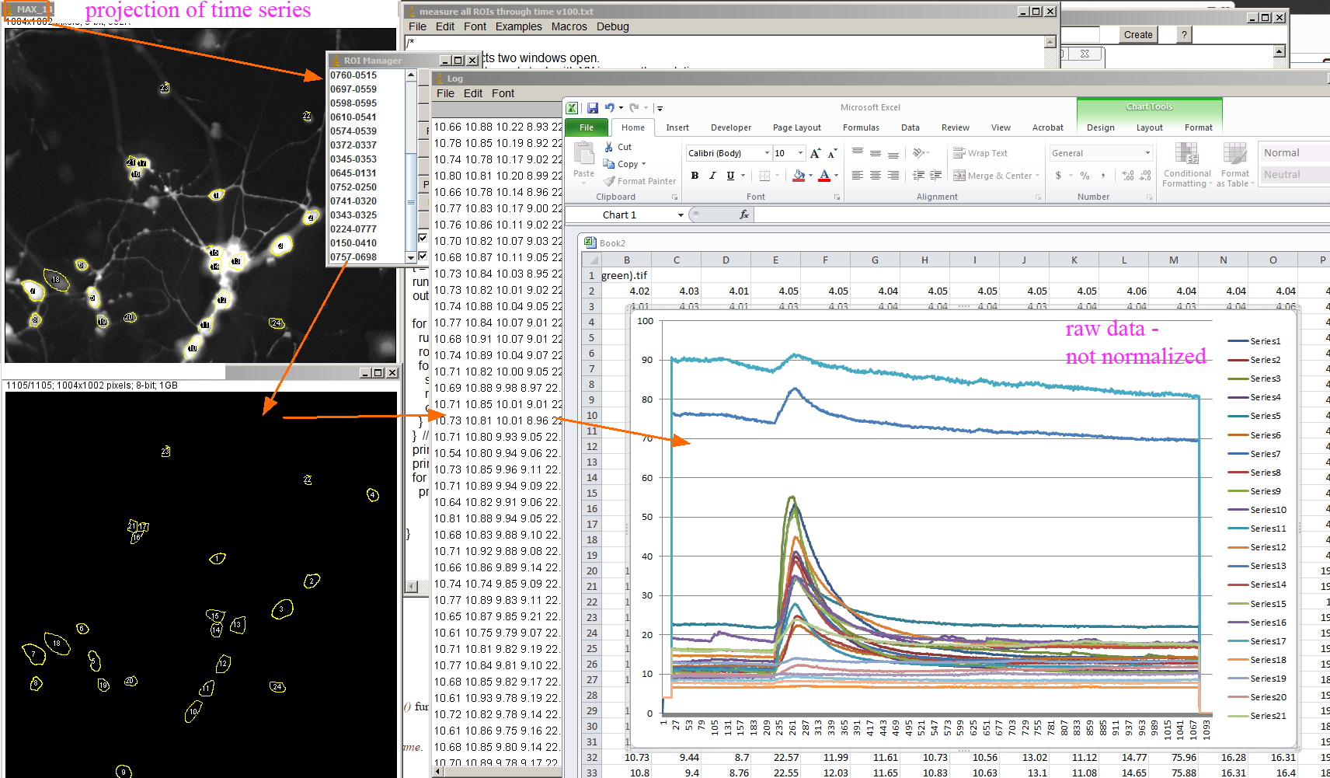Click the Create button
The width and height of the screenshot is (1330, 778).
pos(1137,34)
